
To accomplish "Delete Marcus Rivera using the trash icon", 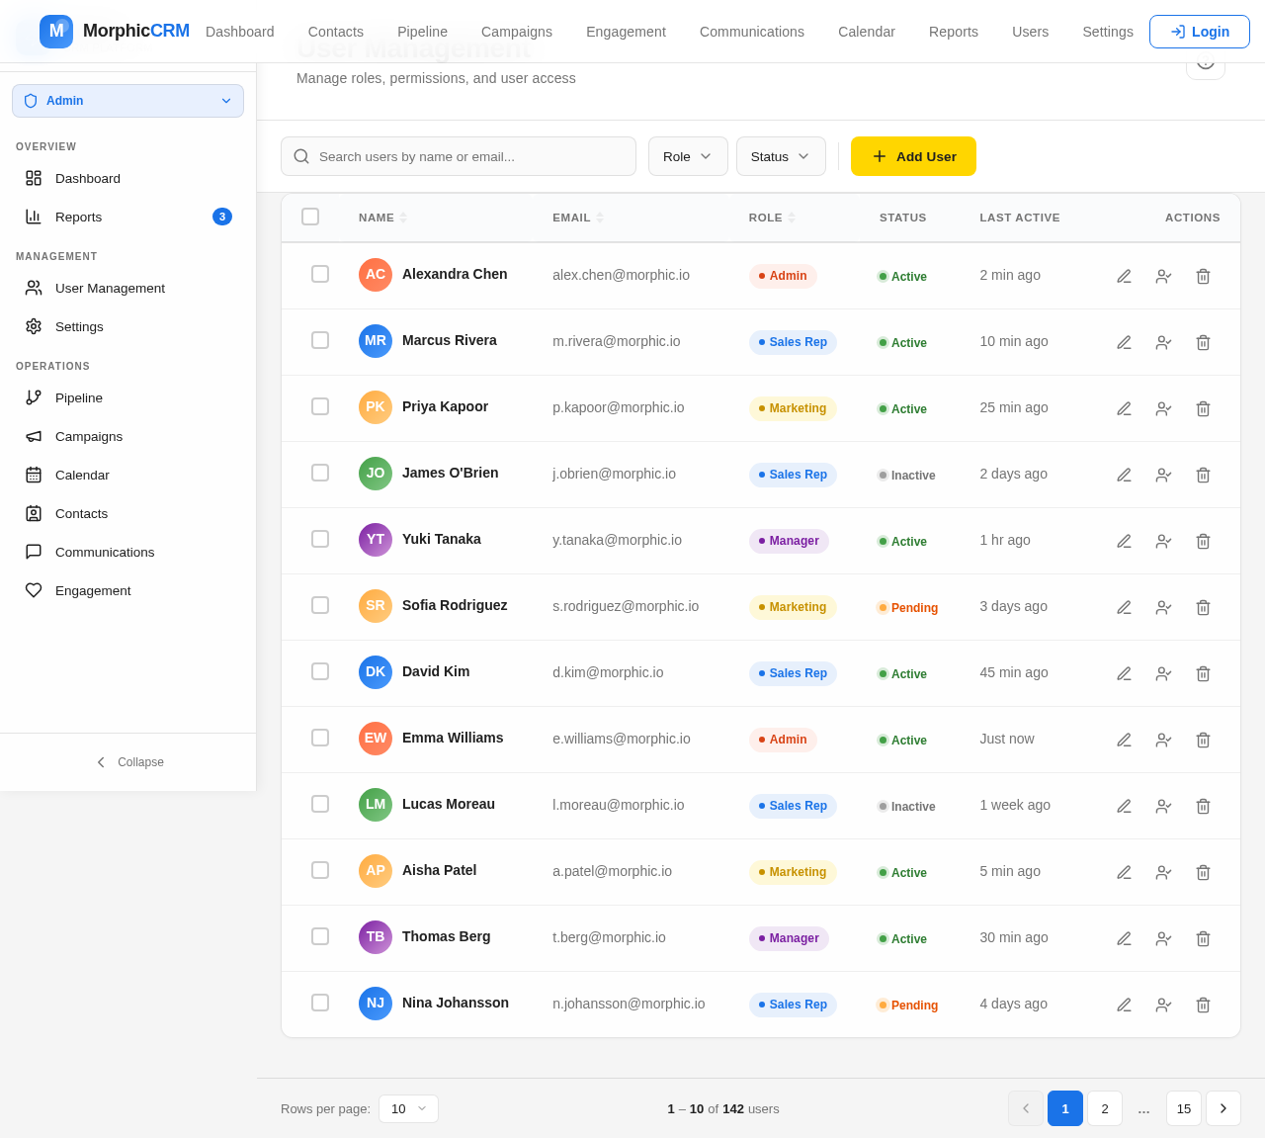I will click(x=1203, y=342).
